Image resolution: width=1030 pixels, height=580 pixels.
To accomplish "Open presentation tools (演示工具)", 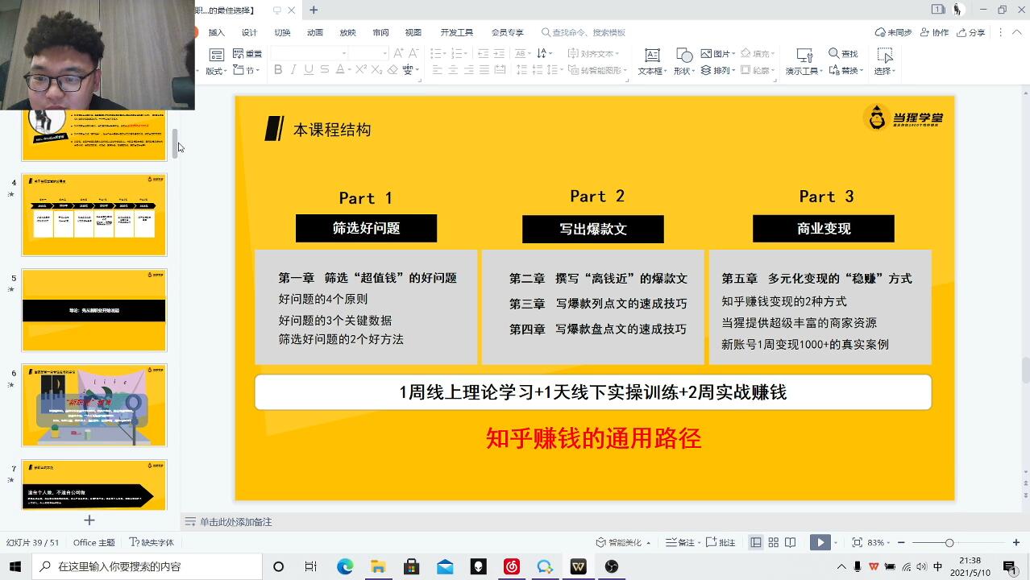I will click(x=804, y=61).
